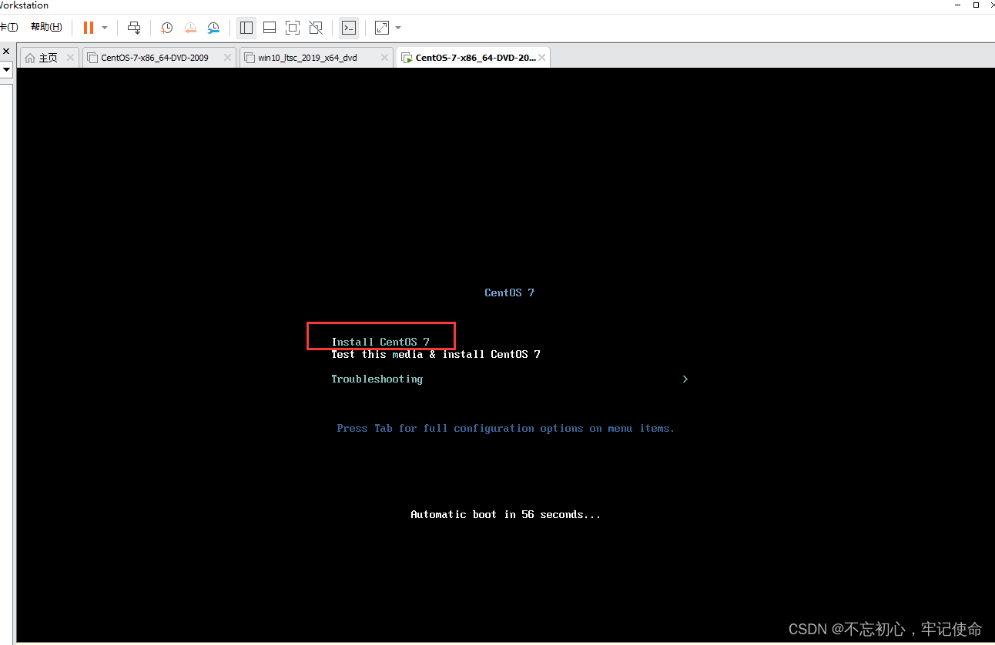
Task: Open the 帮助(H) menu
Action: coord(46,27)
